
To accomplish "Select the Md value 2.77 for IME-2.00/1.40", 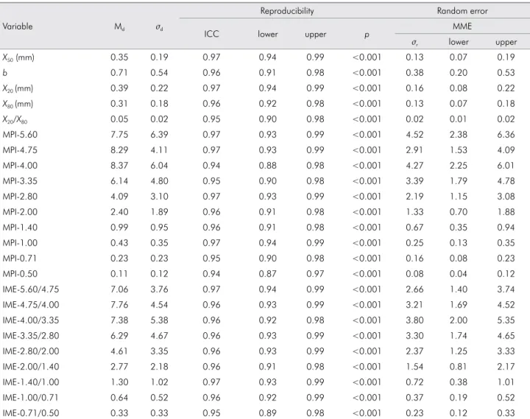I will (x=119, y=367).
